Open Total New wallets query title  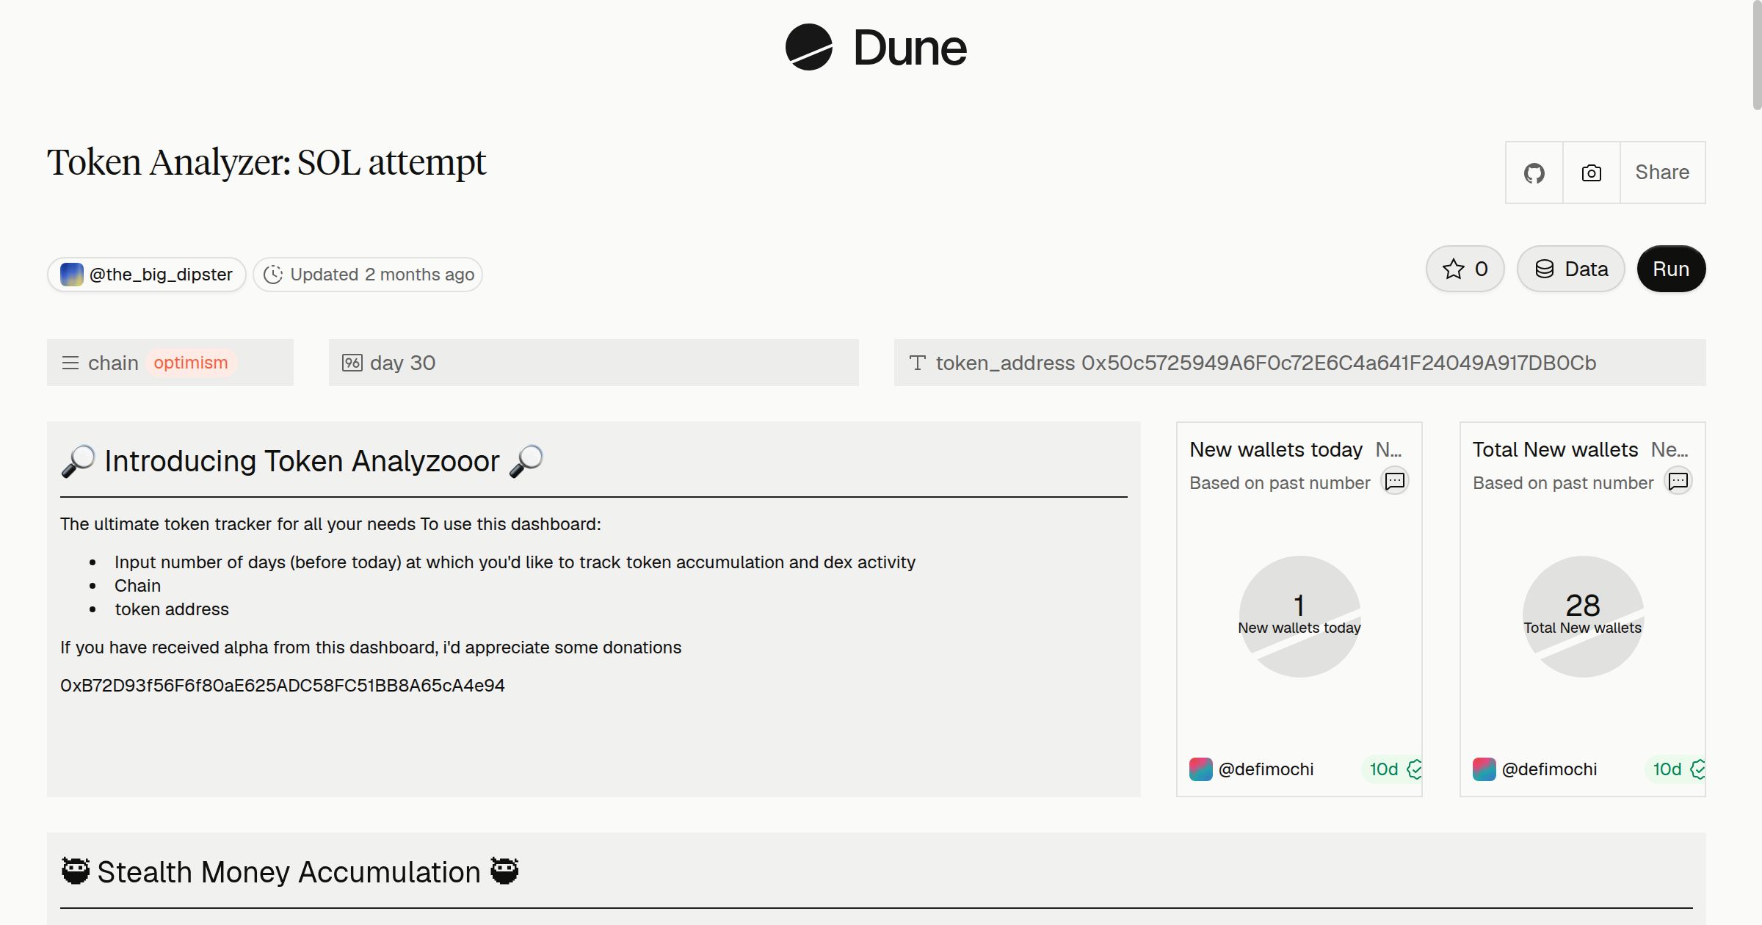click(x=1555, y=449)
